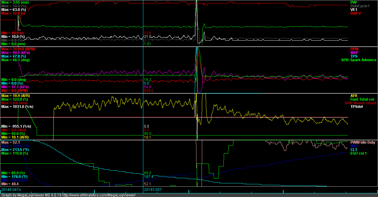Select the AFR channel legend label

(x=353, y=95)
